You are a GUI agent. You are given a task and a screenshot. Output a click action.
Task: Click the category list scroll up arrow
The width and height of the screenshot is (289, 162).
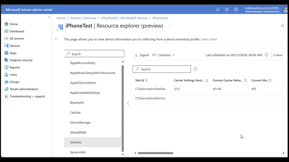[123, 62]
